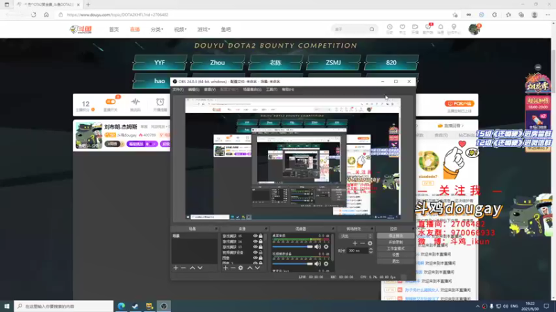Open the taskbar volume icon
The image size is (556, 312).
tap(506, 306)
